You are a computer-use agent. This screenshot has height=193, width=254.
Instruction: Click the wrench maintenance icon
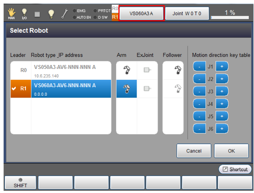[x=65, y=14]
